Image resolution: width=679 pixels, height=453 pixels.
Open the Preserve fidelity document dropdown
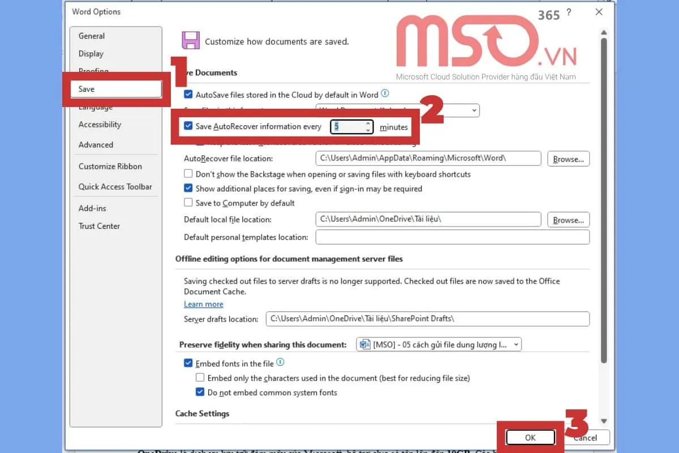[515, 344]
